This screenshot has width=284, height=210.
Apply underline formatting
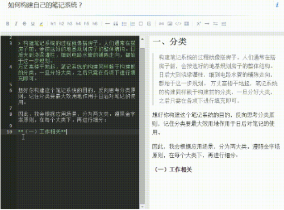click(33, 24)
